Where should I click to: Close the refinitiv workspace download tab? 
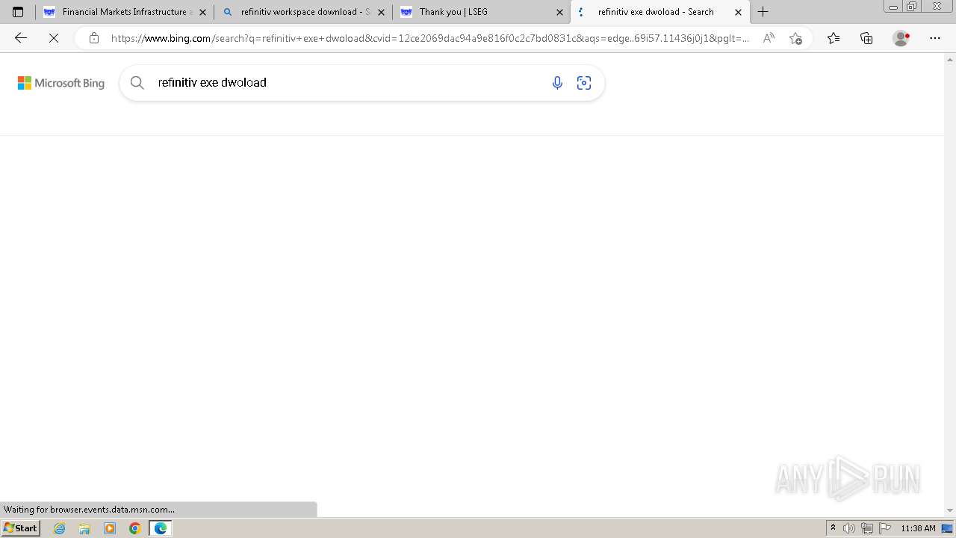pyautogui.click(x=381, y=12)
